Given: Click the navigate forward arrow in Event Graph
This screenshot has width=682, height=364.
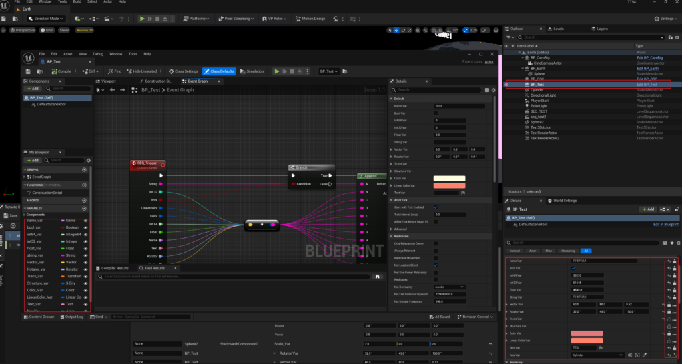Looking at the screenshot, I should pos(123,90).
